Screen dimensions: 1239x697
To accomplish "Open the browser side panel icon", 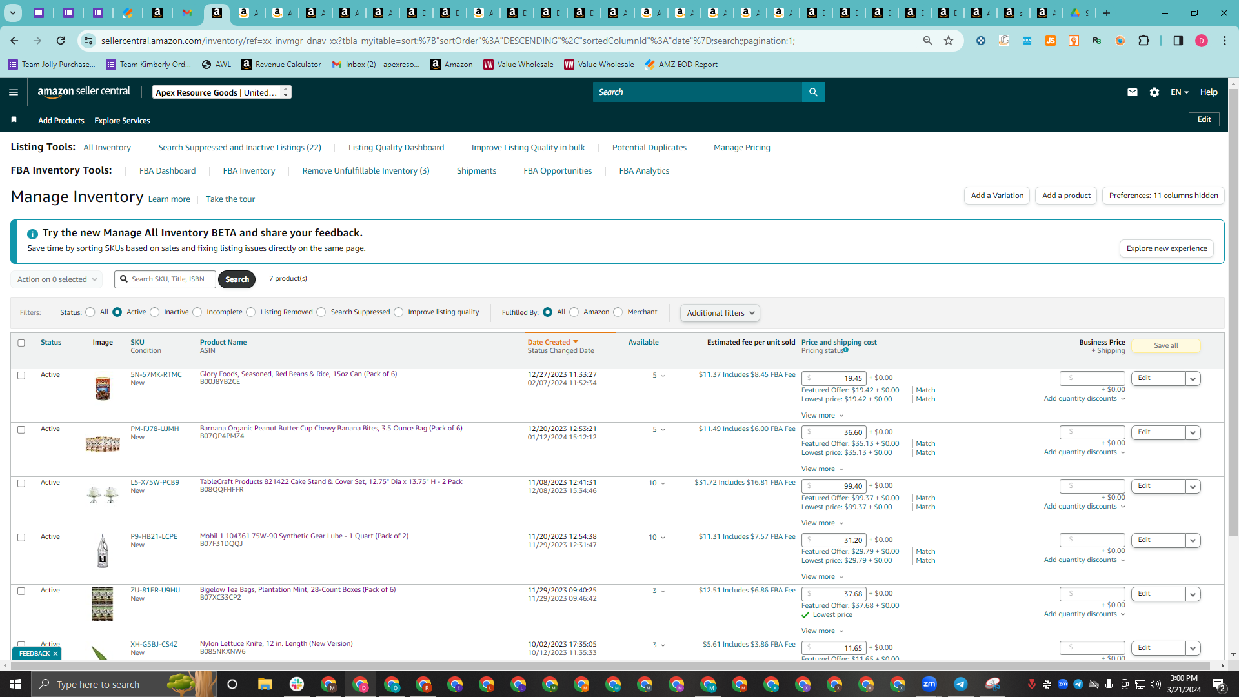I will click(x=1178, y=41).
